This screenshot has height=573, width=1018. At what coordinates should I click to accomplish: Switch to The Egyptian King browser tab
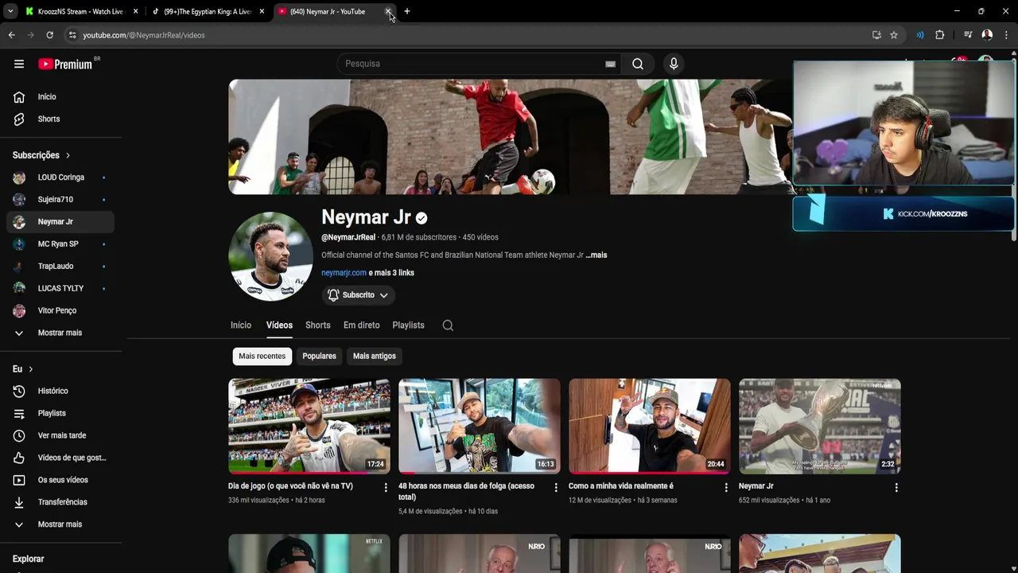tap(208, 11)
